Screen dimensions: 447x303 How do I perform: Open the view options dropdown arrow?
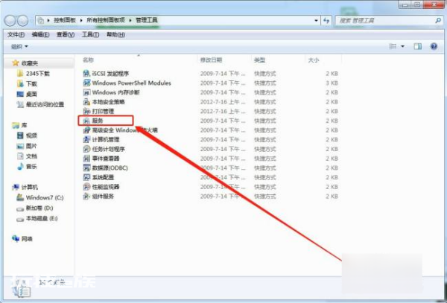pyautogui.click(x=402, y=46)
